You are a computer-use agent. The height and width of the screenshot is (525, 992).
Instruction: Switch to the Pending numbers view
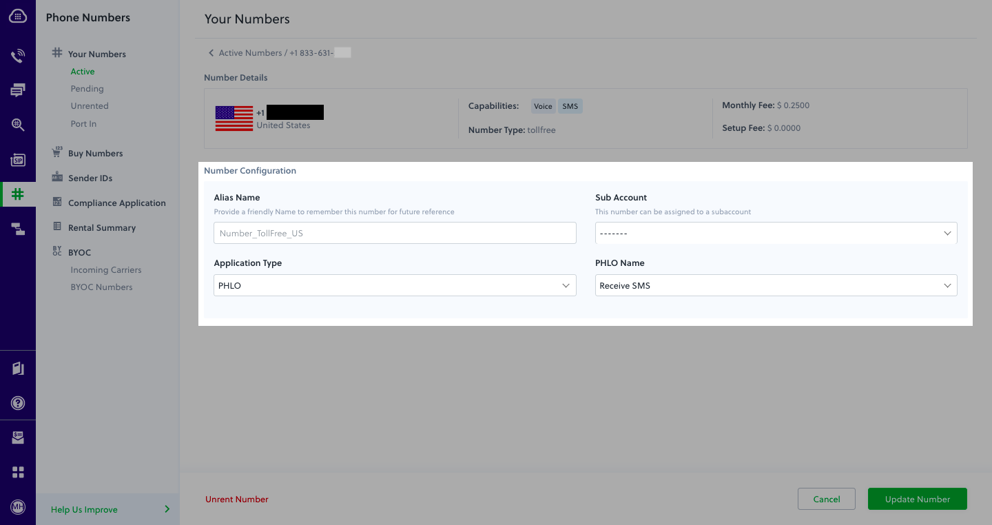point(87,88)
